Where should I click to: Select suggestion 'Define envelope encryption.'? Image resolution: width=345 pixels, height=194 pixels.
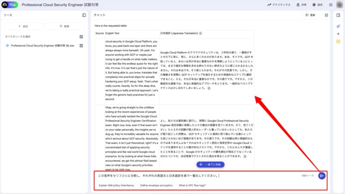coord(157,185)
